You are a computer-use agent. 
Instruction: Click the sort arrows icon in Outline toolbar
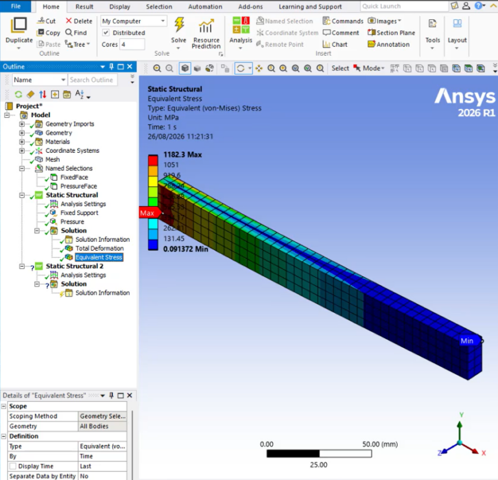(x=43, y=94)
